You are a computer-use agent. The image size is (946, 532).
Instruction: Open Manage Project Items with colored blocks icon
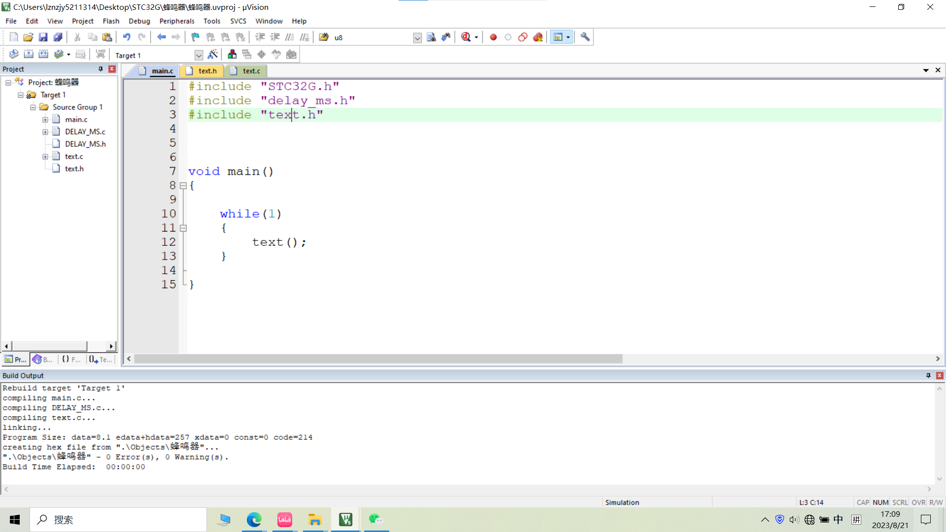pos(232,54)
